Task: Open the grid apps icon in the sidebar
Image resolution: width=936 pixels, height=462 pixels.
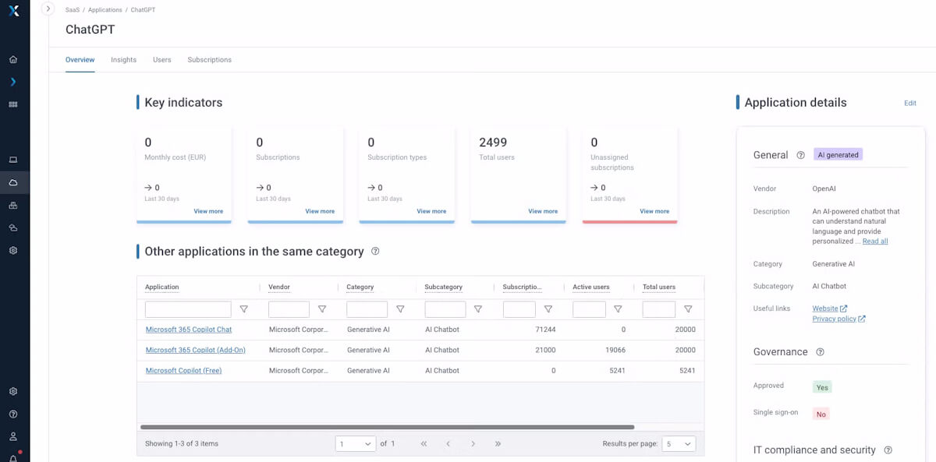Action: coord(13,104)
